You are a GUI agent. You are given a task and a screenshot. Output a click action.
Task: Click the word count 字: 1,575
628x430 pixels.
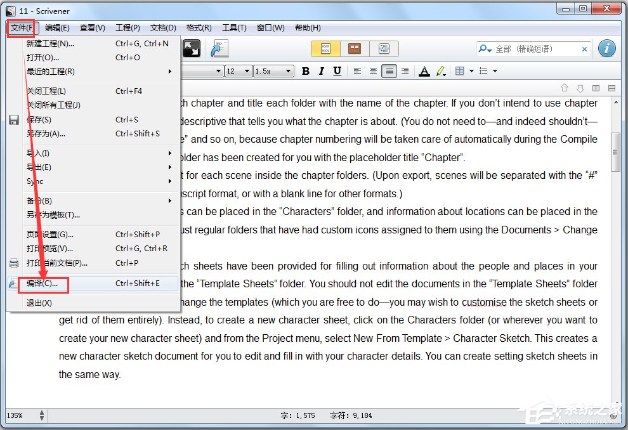(298, 415)
